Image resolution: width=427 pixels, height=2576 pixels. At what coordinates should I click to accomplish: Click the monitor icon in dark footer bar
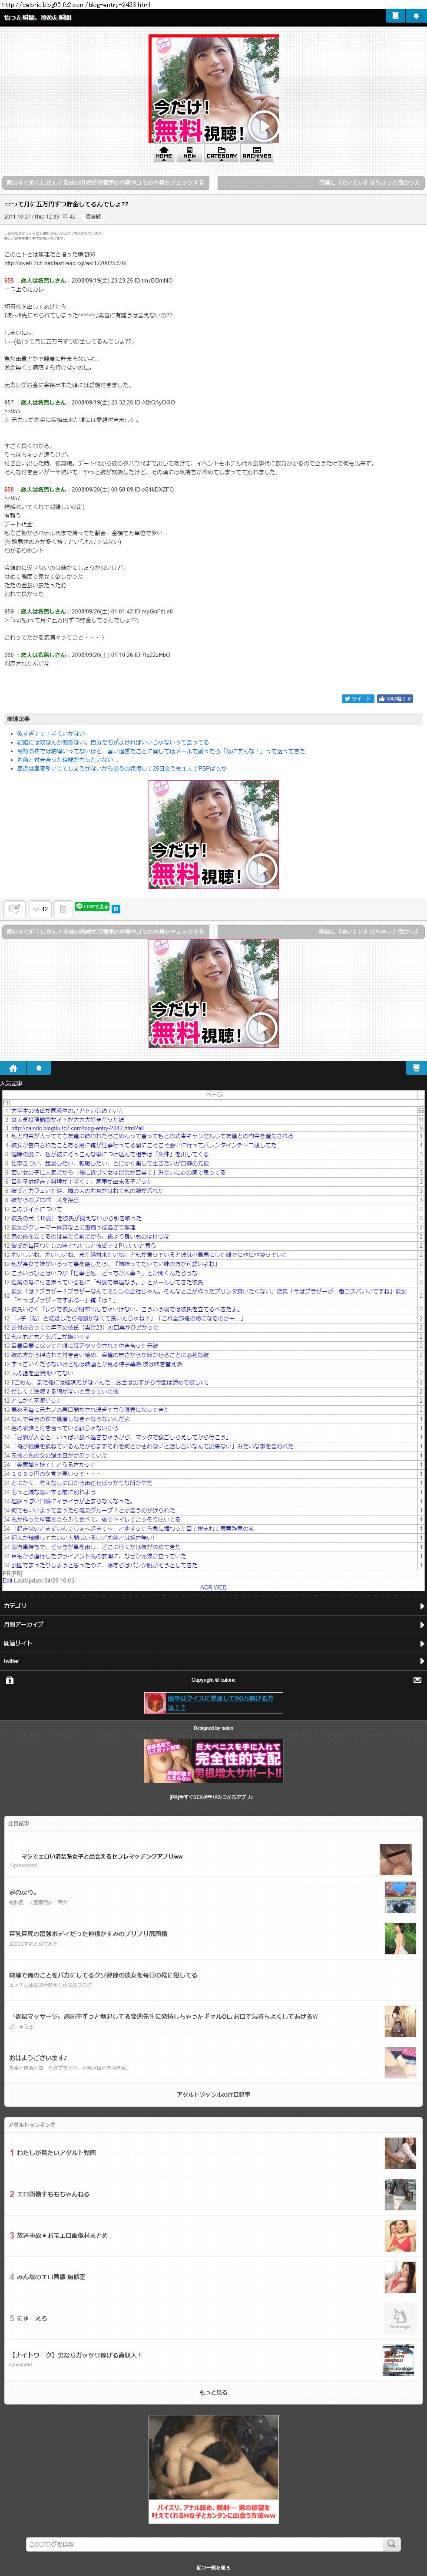pos(416,1068)
